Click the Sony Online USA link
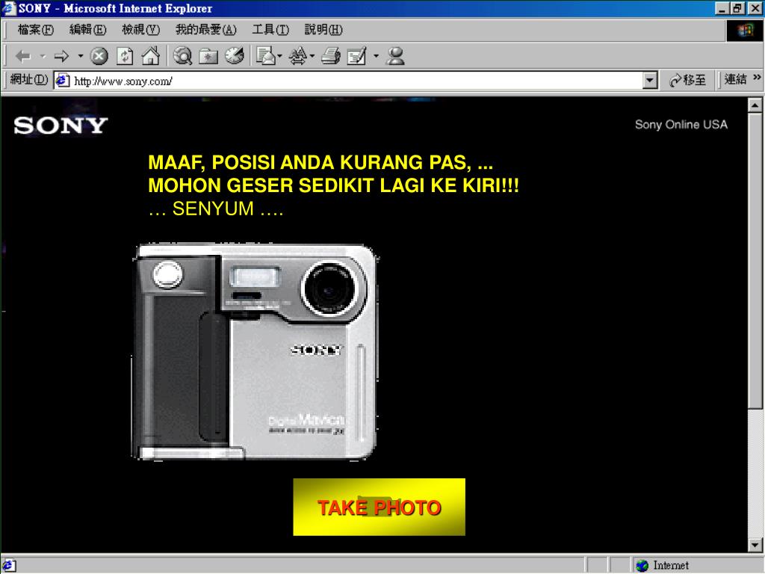The height and width of the screenshot is (574, 765). click(x=681, y=125)
